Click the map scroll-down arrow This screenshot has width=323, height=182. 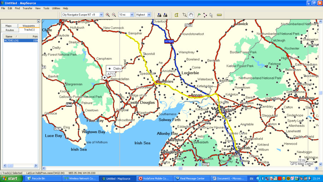(x=320, y=164)
